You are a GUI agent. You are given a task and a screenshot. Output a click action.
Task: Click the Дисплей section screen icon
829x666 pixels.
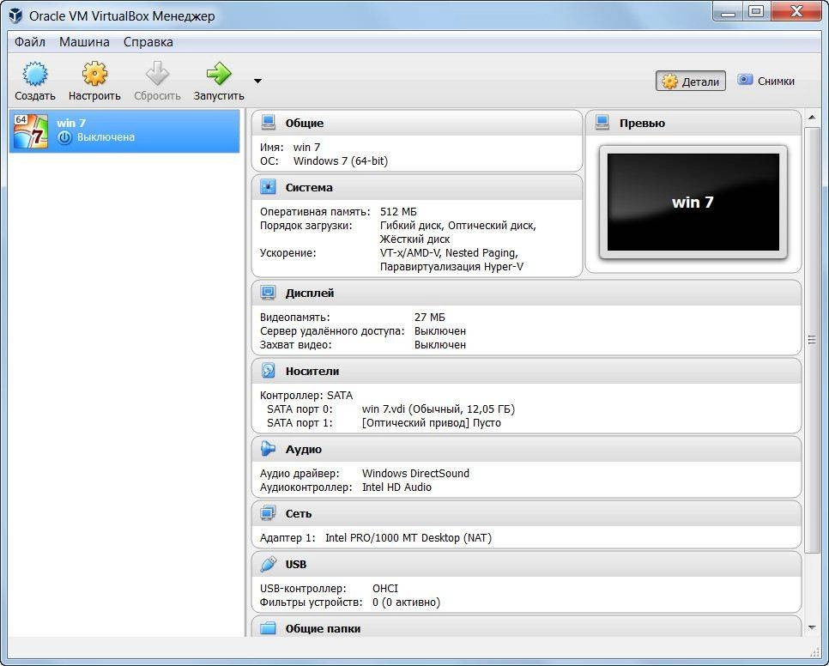[x=269, y=293]
